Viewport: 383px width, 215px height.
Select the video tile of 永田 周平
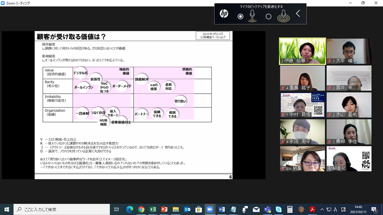point(303,132)
